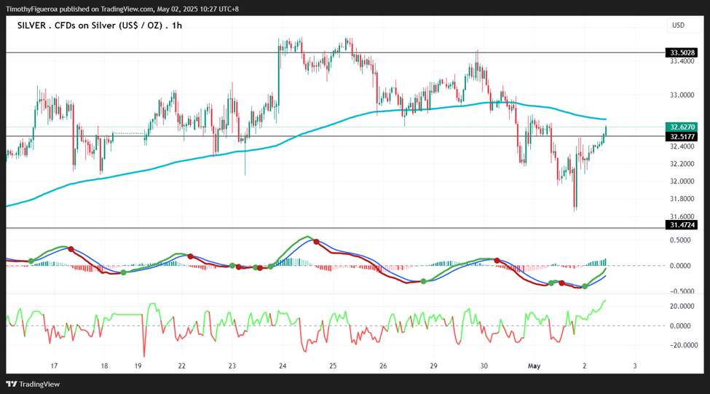Click the last green MACD crossover dot near date 2
This screenshot has width=710, height=394.
585,286
